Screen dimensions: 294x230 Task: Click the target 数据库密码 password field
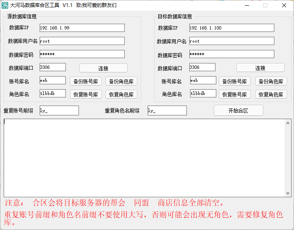pos(231,54)
